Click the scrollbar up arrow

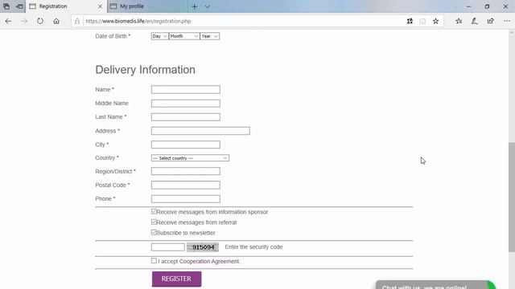point(512,33)
